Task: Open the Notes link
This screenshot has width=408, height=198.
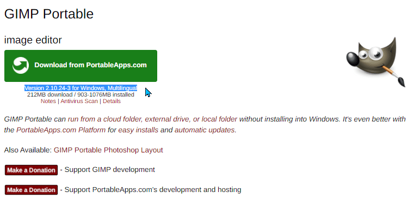Action: 48,101
